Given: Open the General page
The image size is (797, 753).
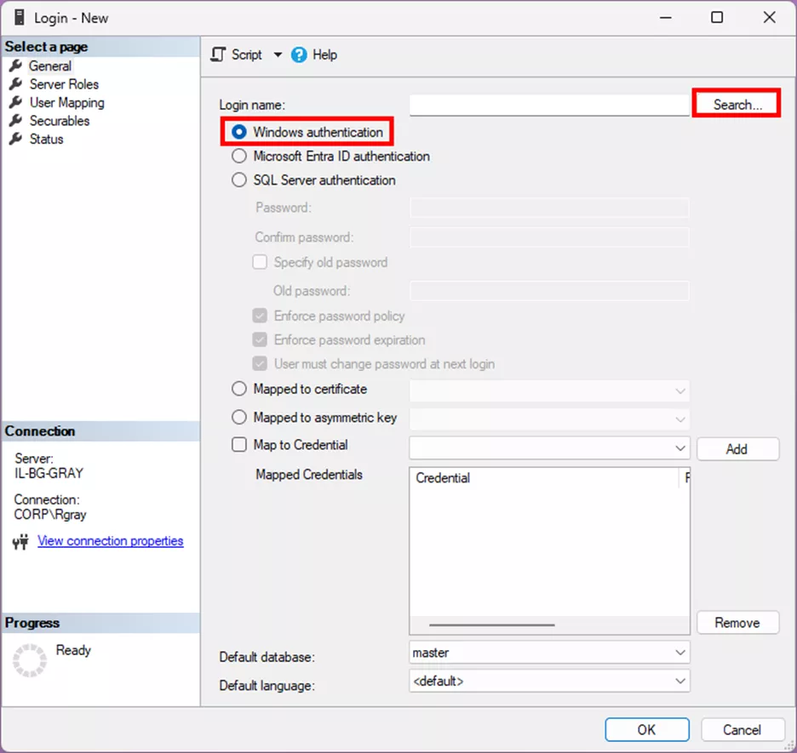Looking at the screenshot, I should point(49,66).
